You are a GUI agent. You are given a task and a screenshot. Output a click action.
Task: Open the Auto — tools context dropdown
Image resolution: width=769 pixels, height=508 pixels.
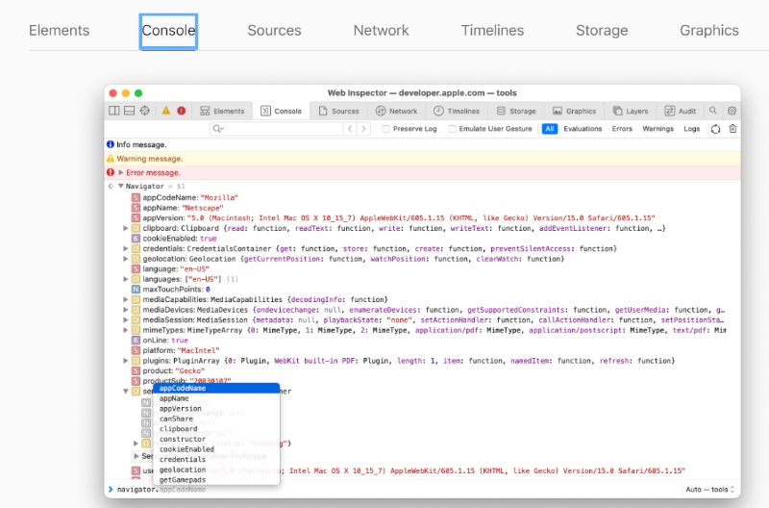tap(710, 489)
